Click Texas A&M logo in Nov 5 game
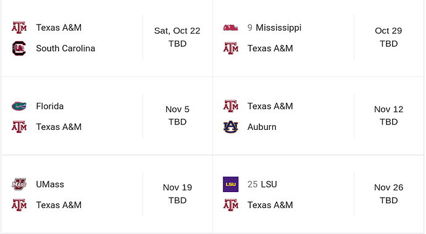 pos(19,127)
